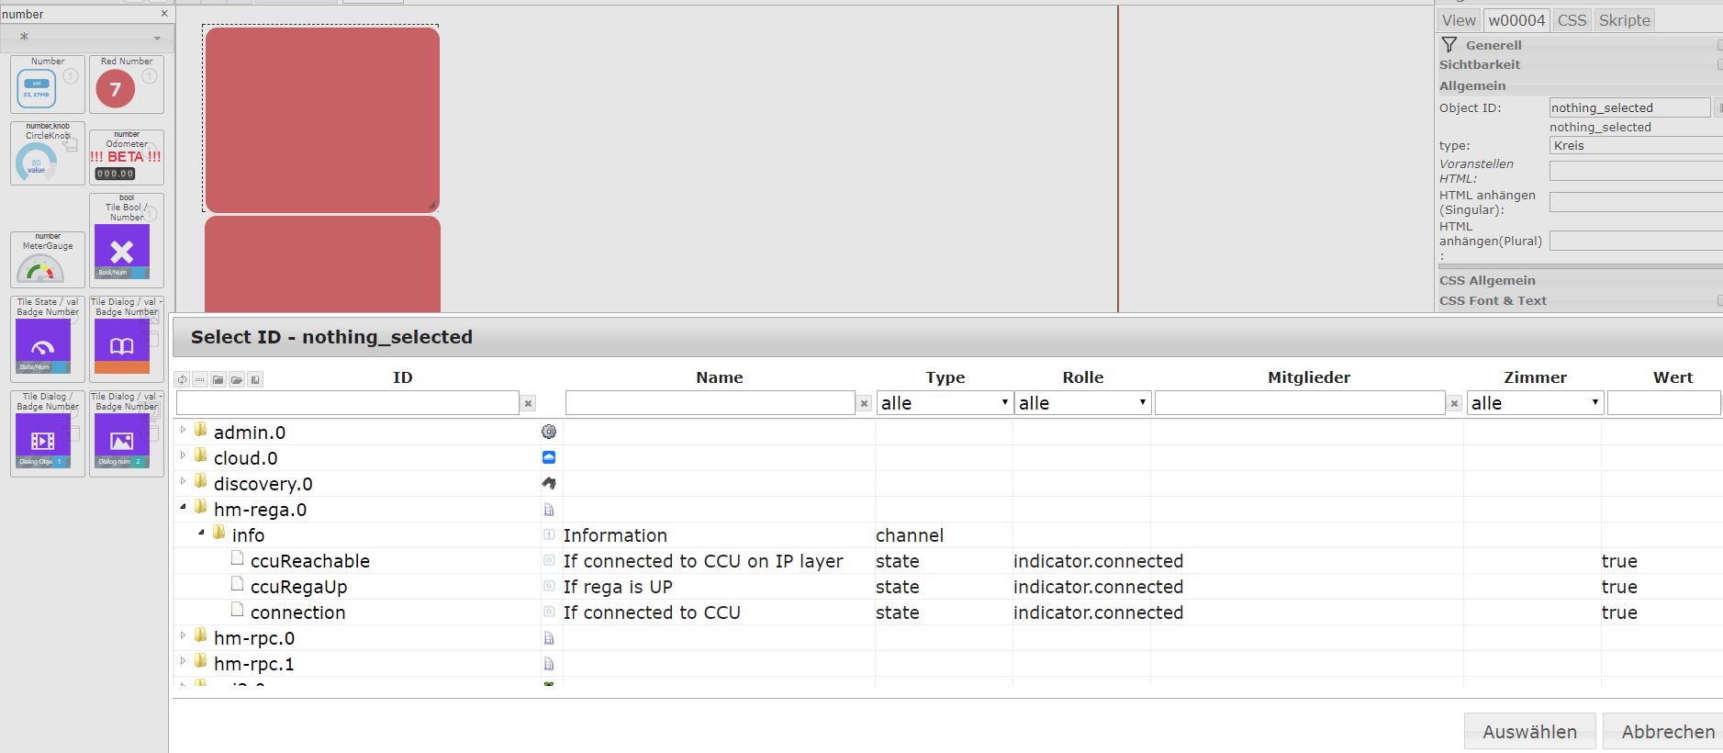This screenshot has height=753, width=1723.
Task: Select the ccuReachable state row
Action: coord(309,561)
